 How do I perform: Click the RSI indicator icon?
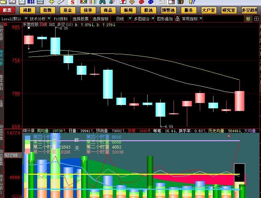31,2
